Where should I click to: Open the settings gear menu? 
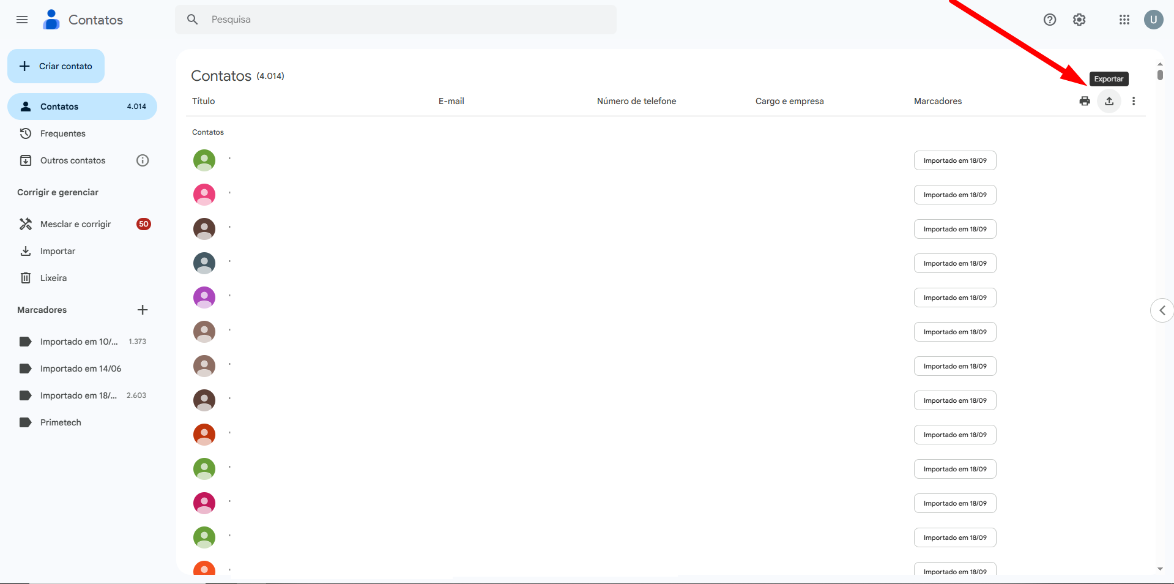1079,20
